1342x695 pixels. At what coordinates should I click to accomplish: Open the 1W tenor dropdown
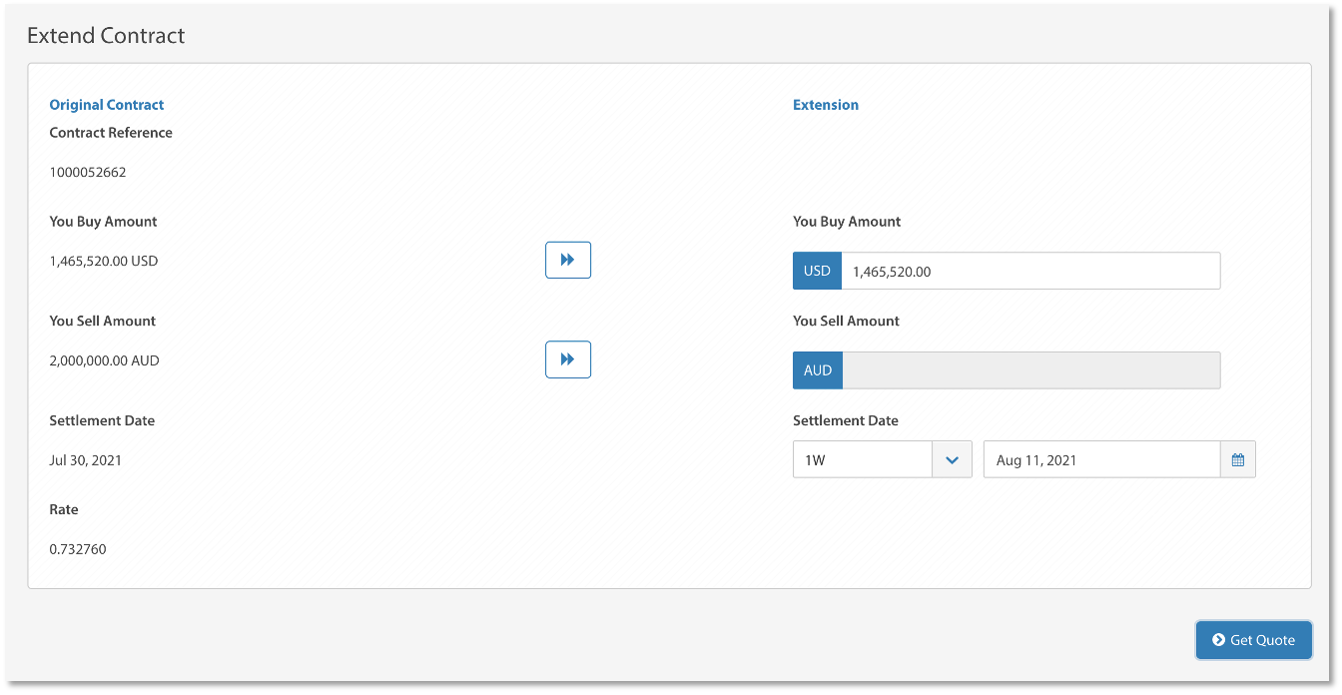863,460
